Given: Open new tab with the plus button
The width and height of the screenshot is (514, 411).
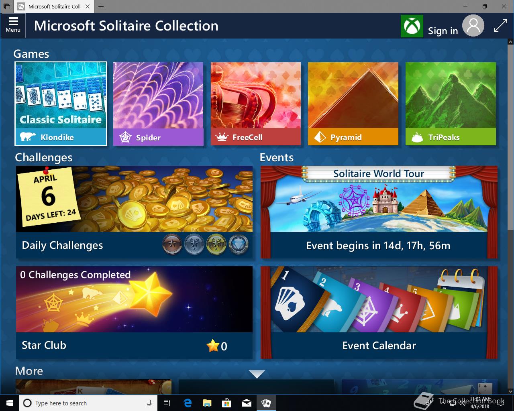Looking at the screenshot, I should pyautogui.click(x=101, y=6).
